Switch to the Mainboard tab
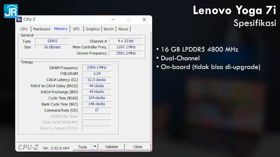280x157 pixels. click(x=42, y=29)
